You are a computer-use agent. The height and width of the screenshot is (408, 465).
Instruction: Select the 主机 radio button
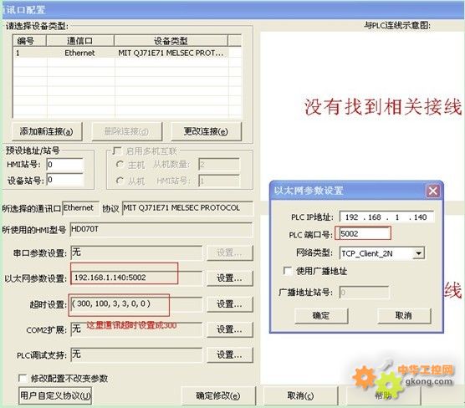120,164
